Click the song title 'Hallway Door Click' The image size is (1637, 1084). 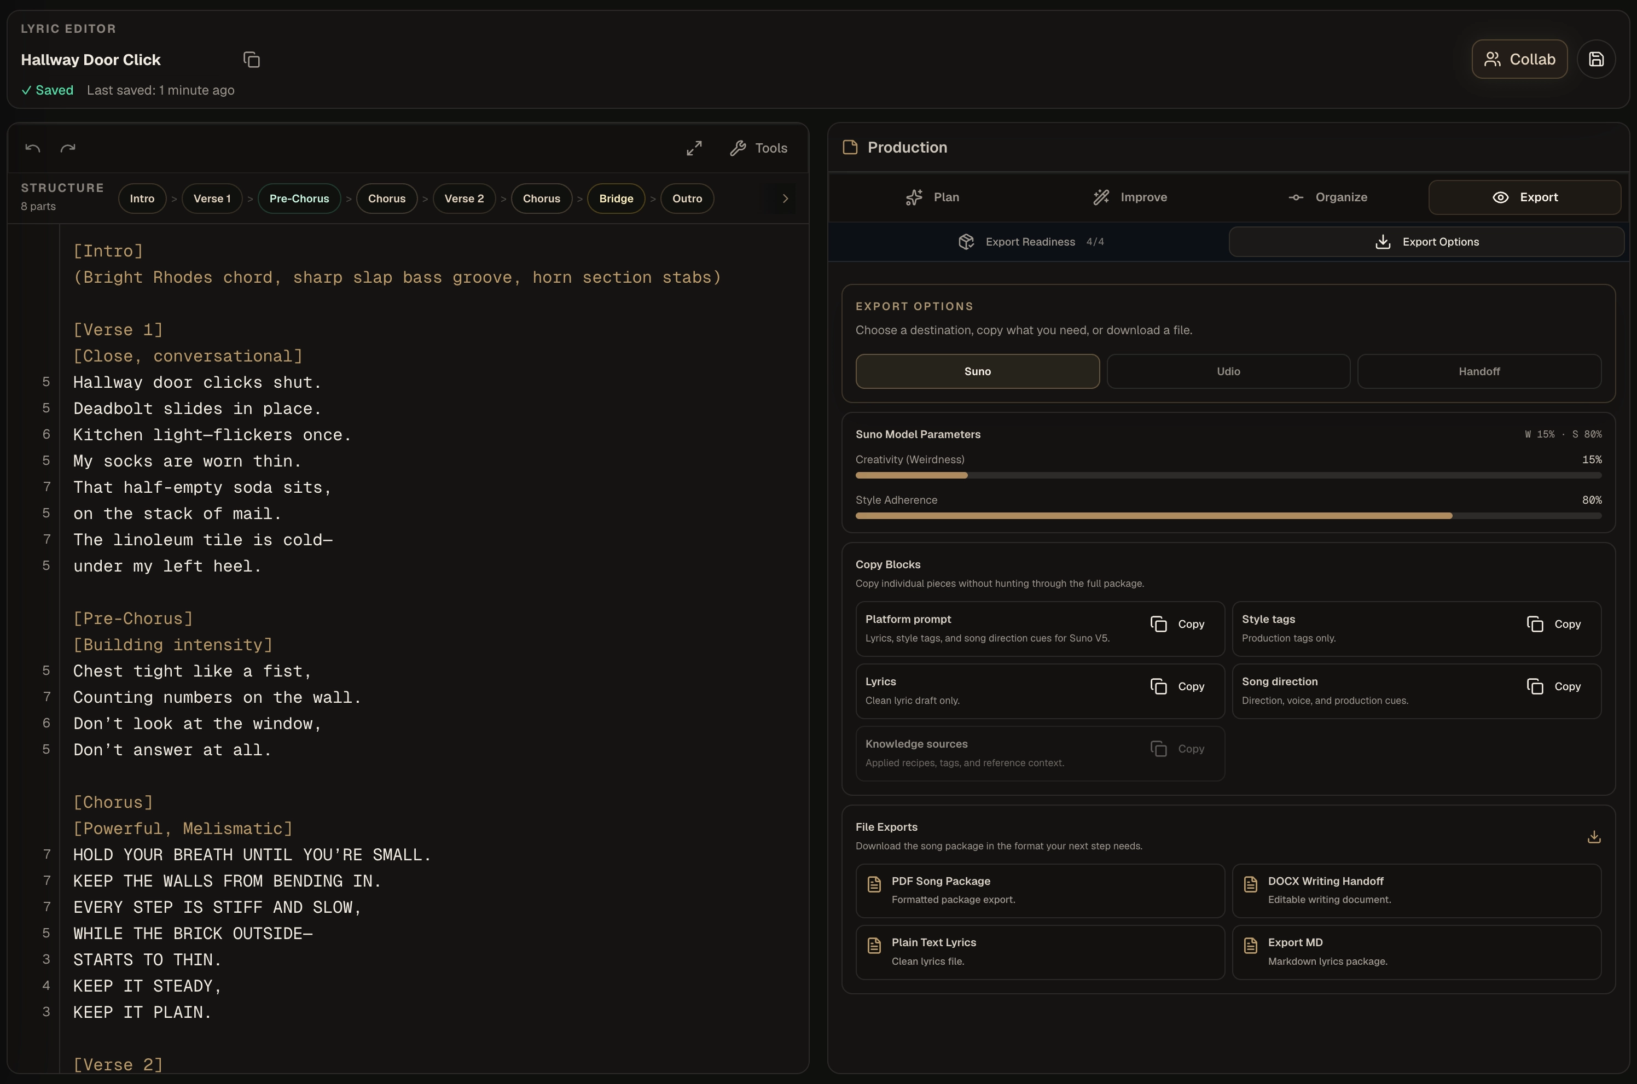point(91,60)
